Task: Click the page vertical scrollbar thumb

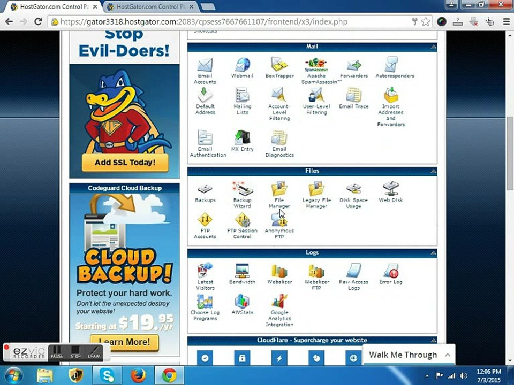Action: (x=510, y=153)
